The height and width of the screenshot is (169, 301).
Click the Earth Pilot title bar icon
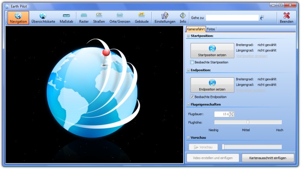pyautogui.click(x=7, y=7)
